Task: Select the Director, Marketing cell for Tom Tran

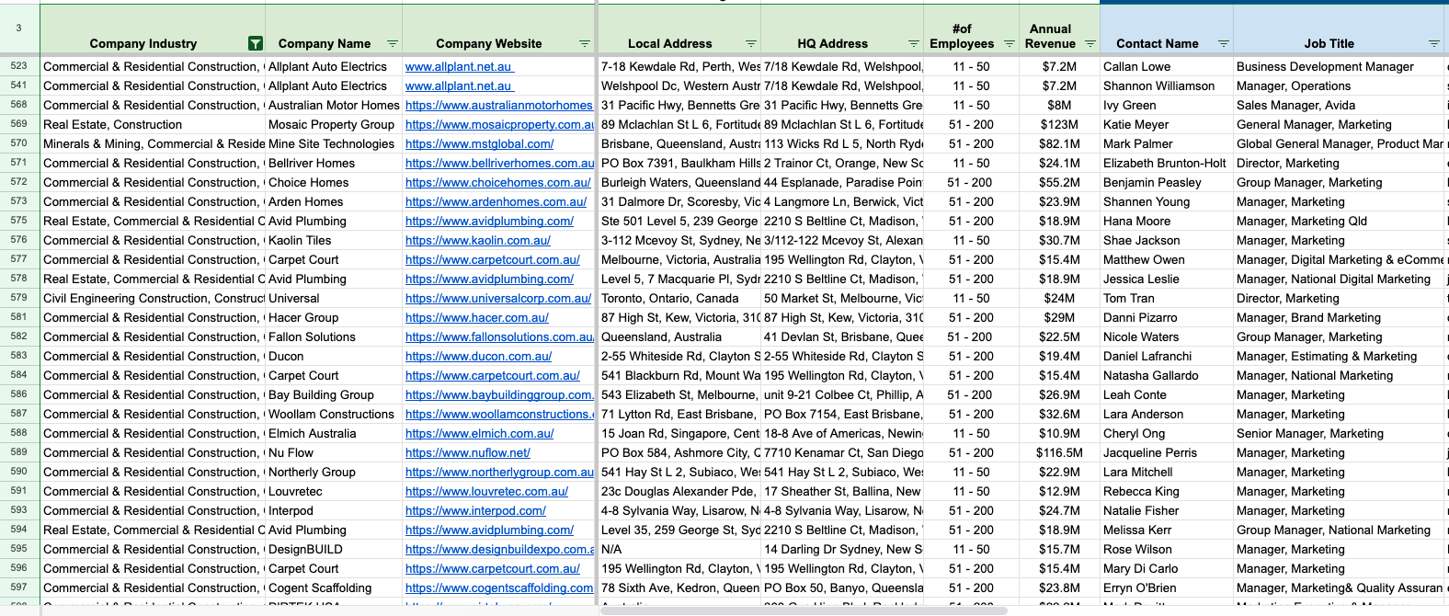Action: 1340,298
